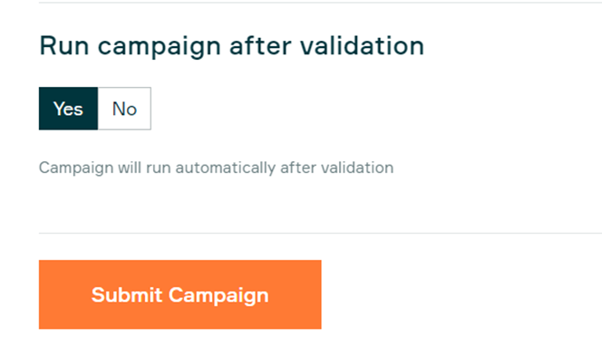
Task: Disable auto-run by choosing No
Action: coord(124,109)
